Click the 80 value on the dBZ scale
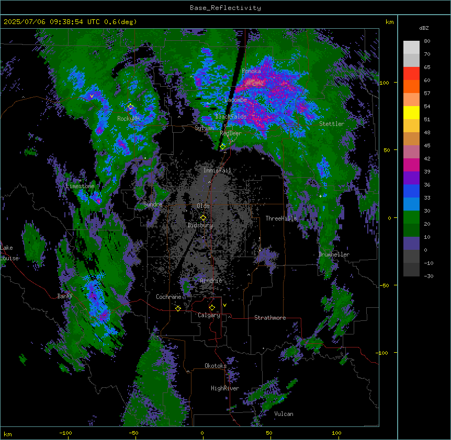 [427, 41]
